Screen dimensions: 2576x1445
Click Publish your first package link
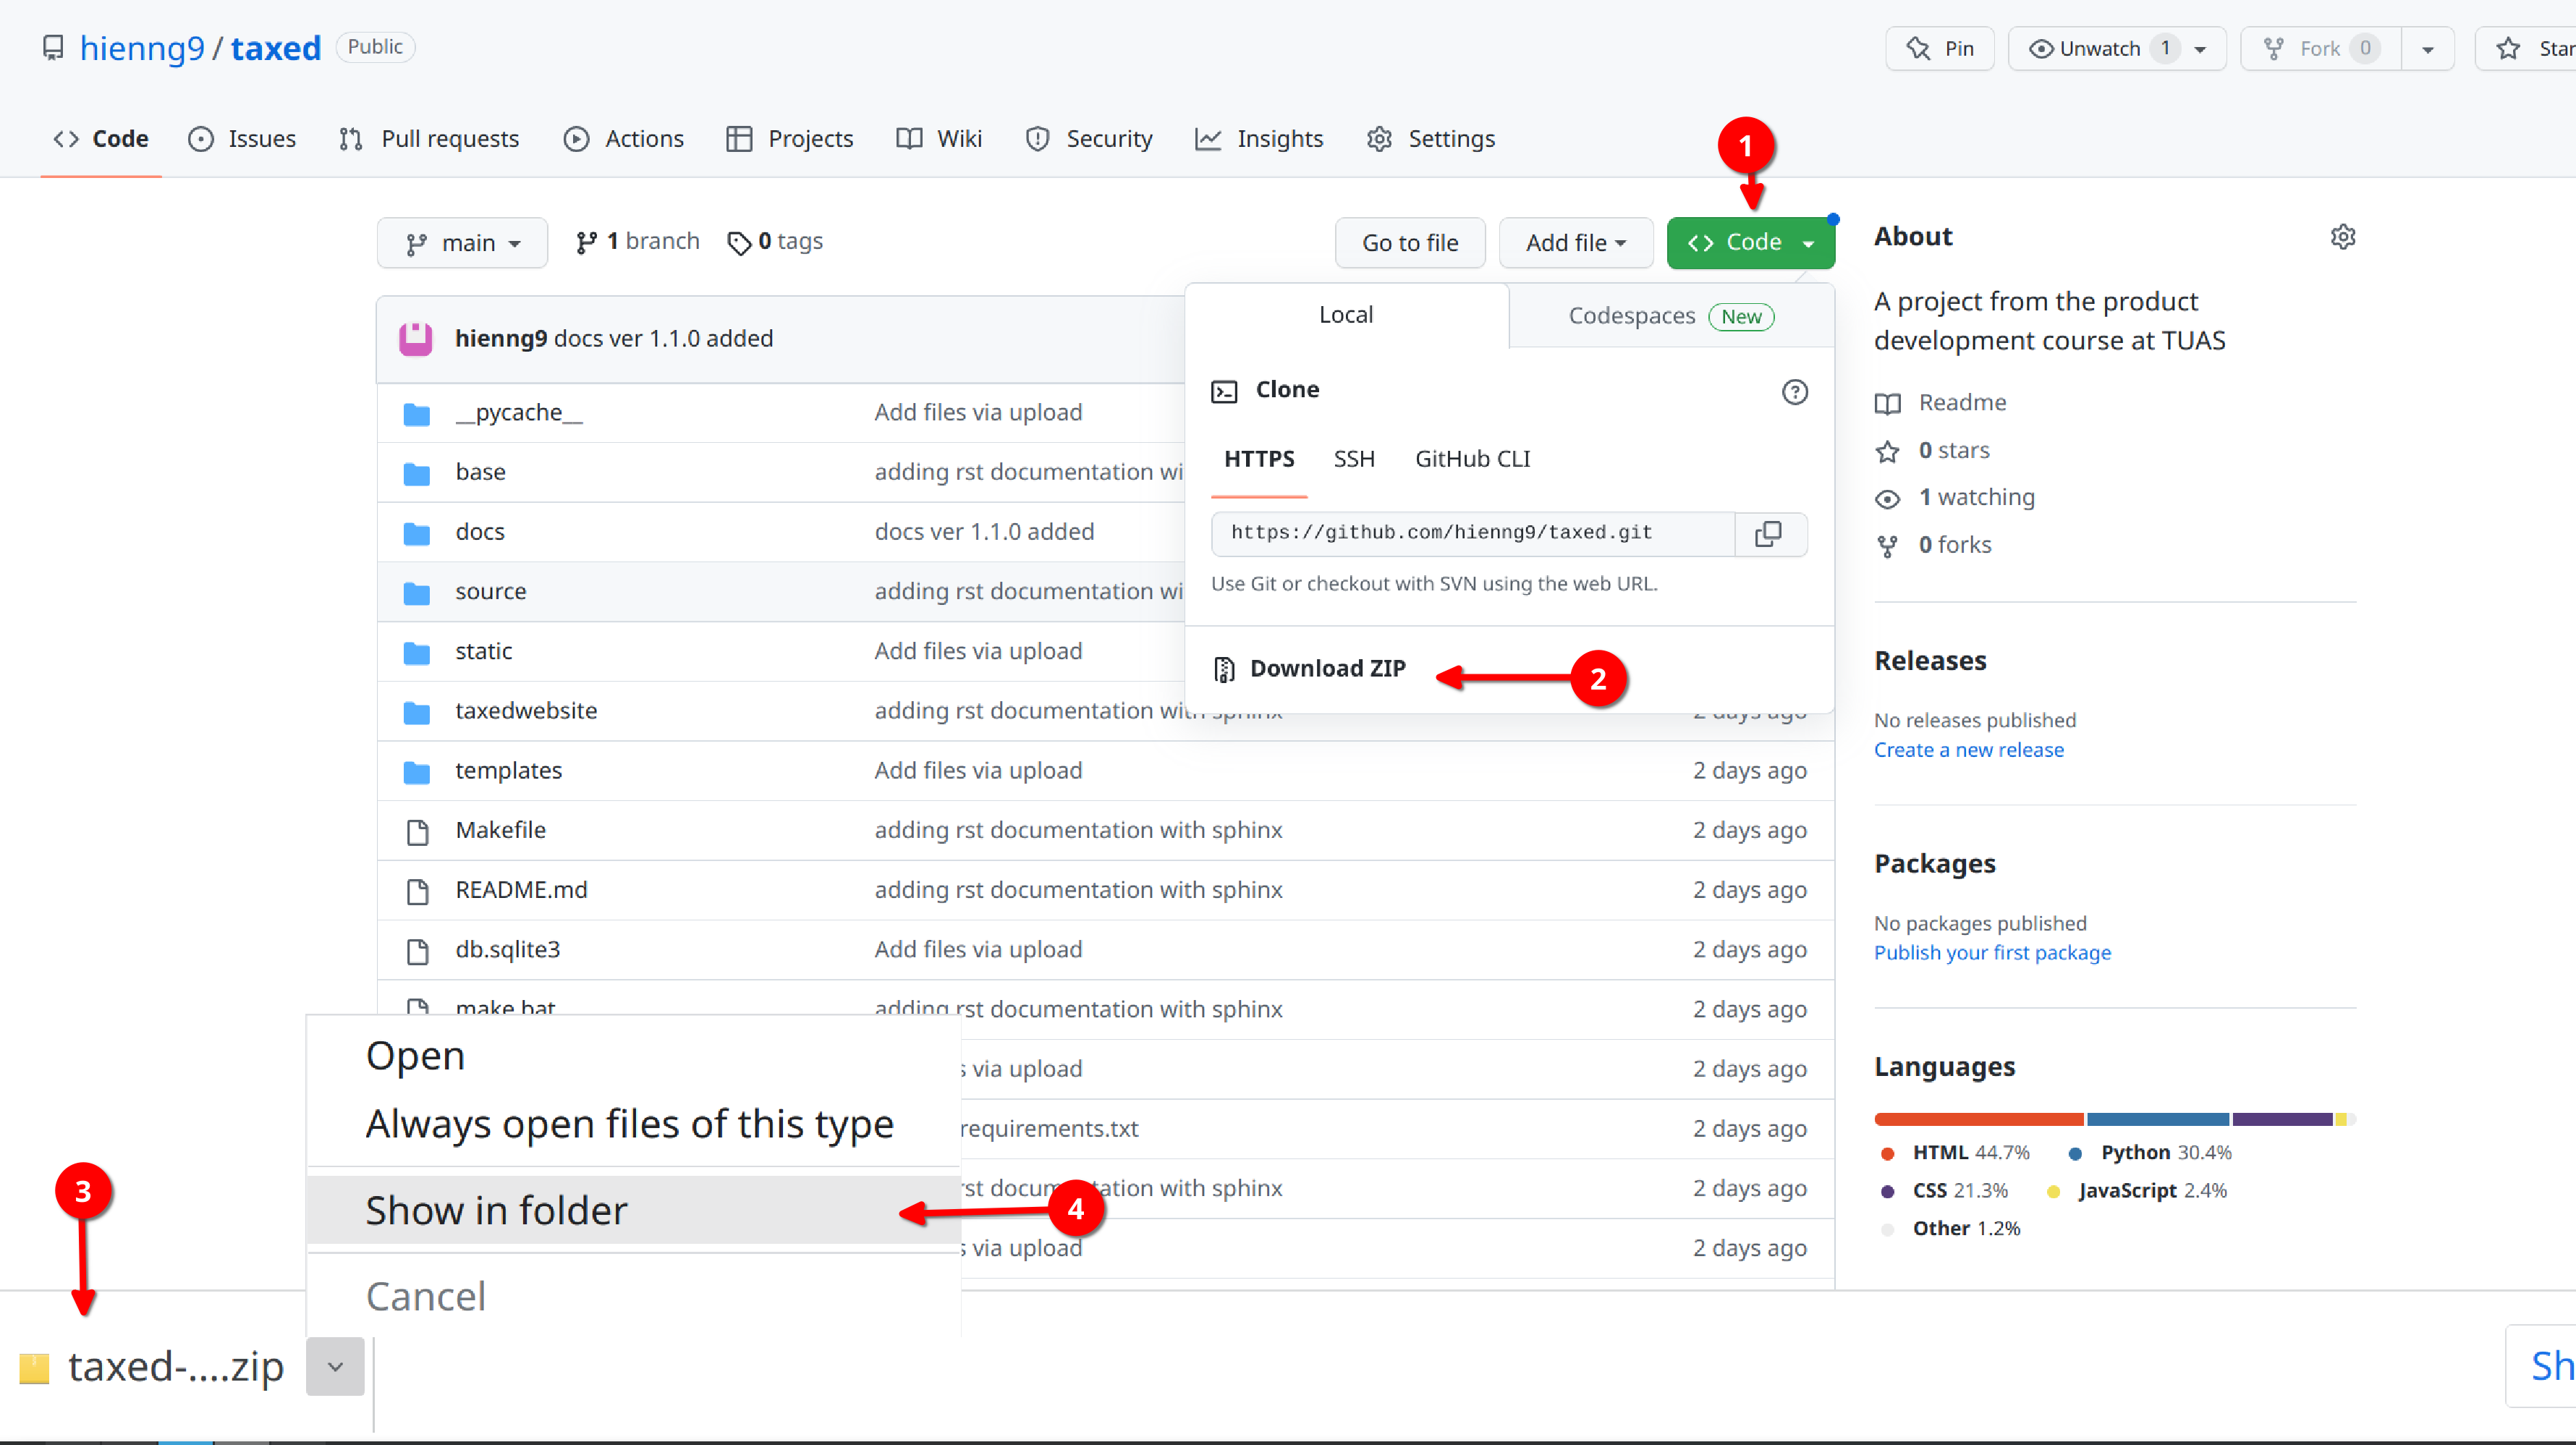(1993, 953)
